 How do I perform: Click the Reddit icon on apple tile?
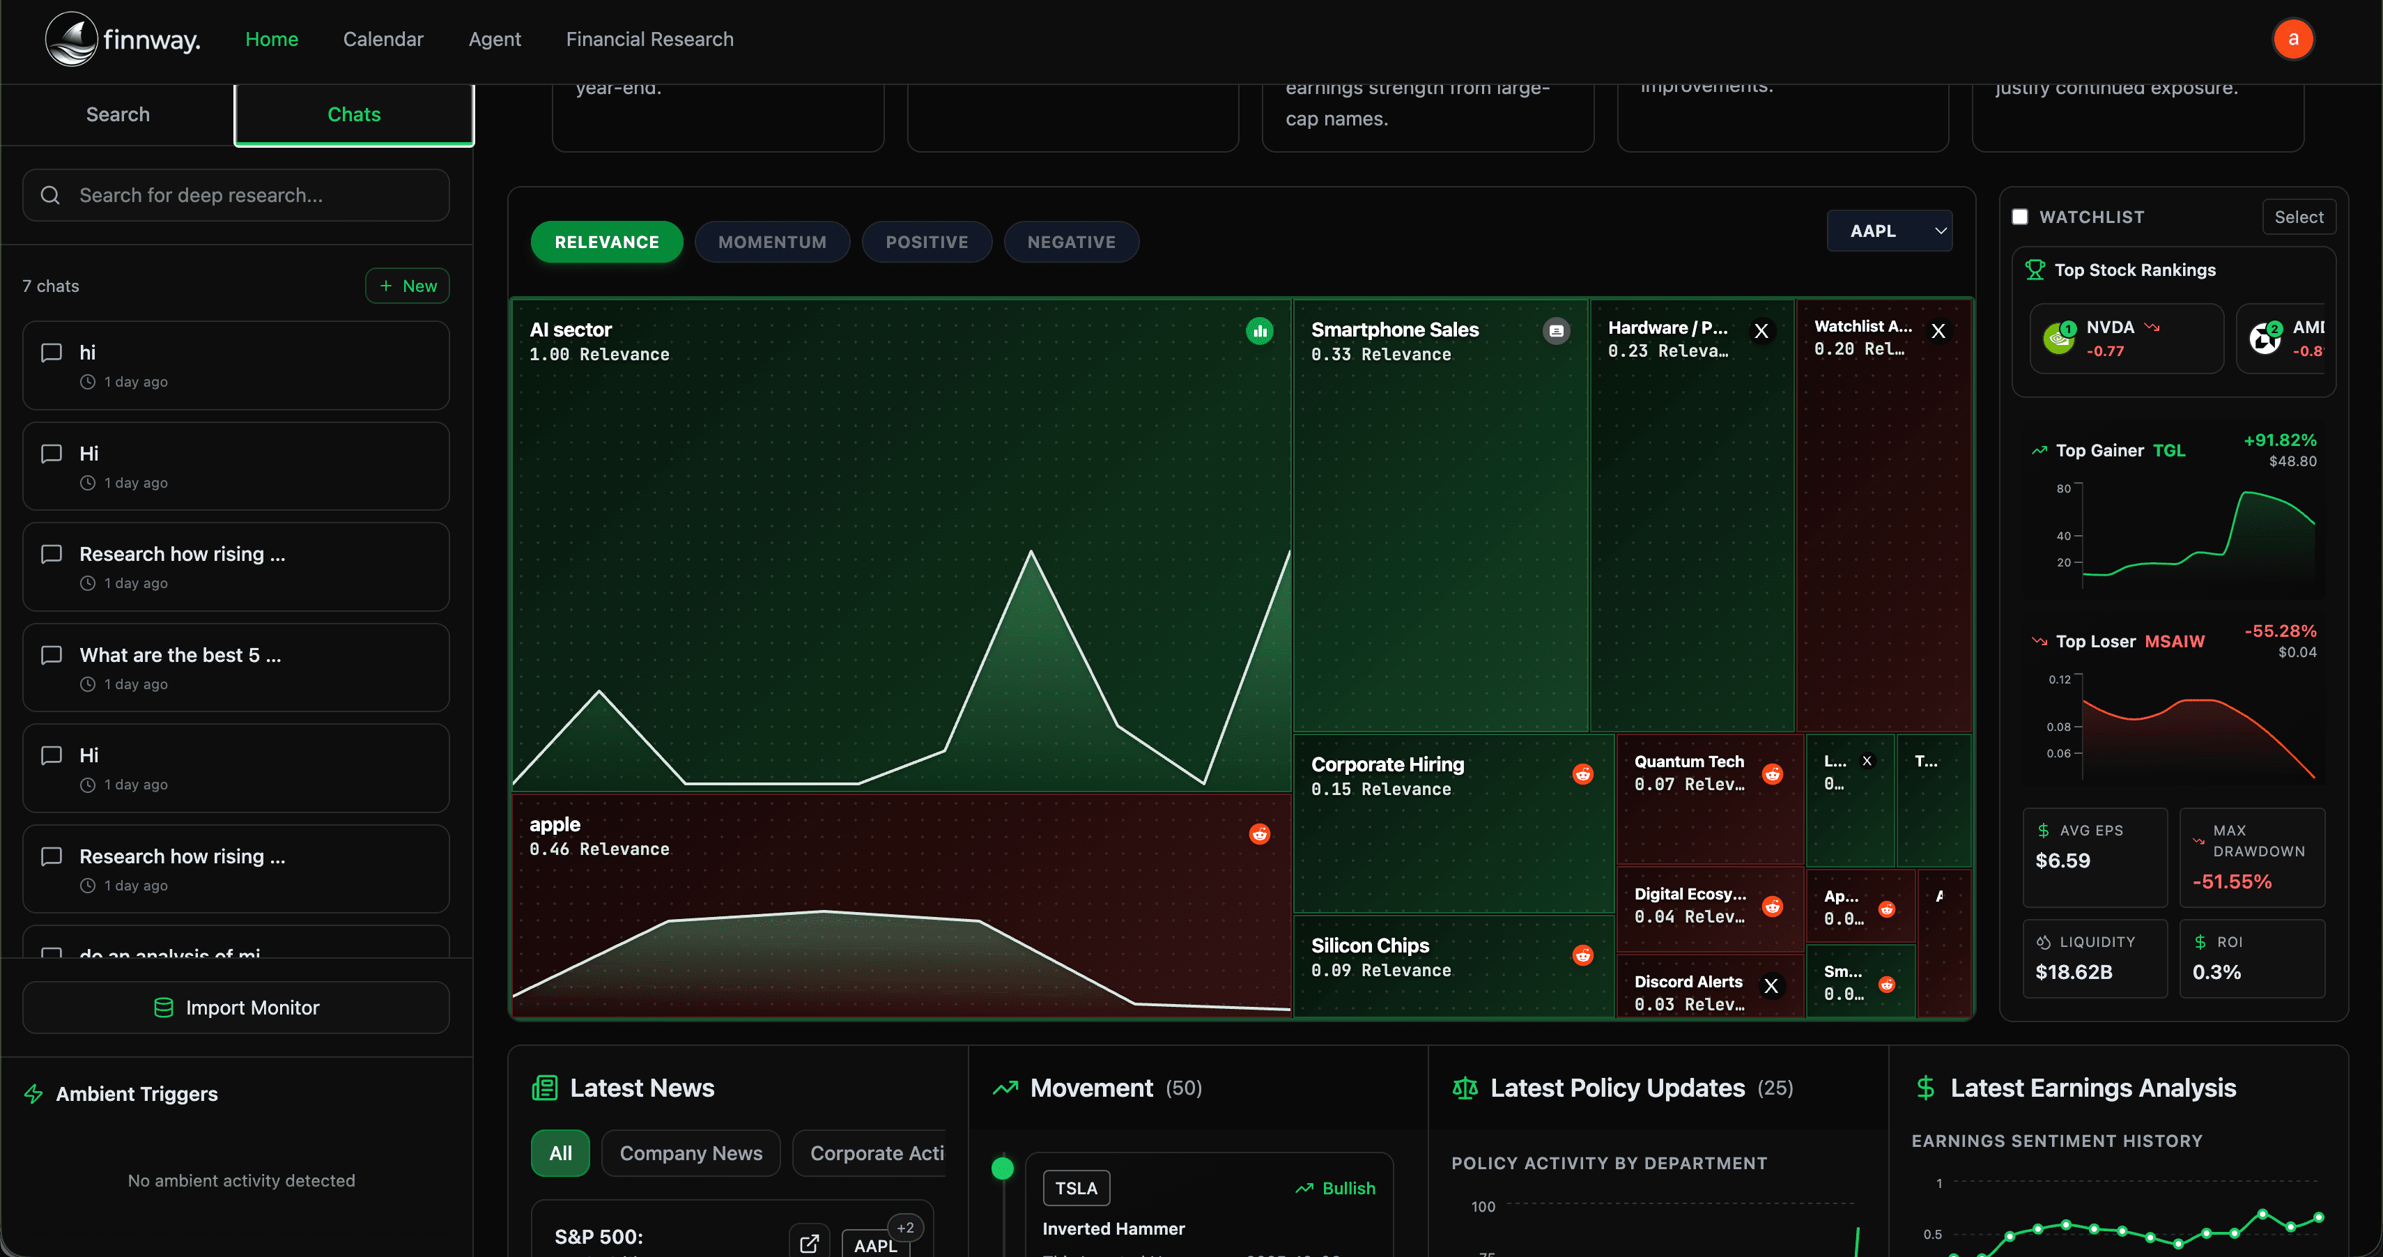[x=1259, y=834]
